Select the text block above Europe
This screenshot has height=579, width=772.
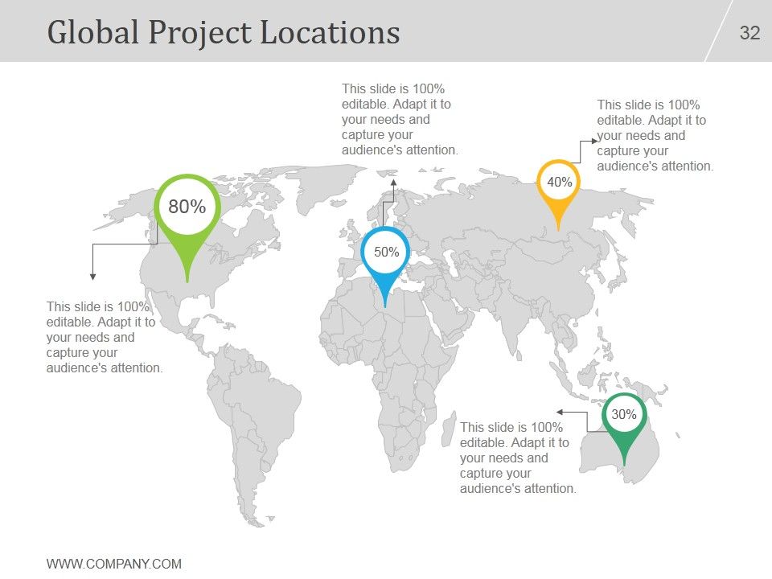tap(400, 119)
